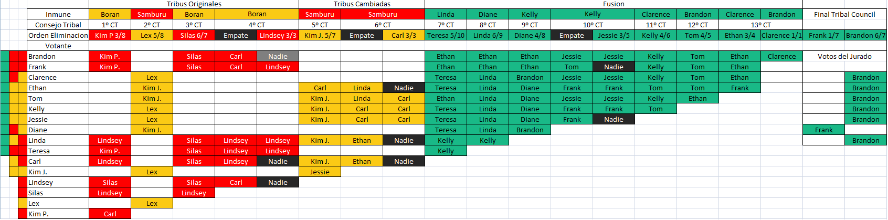Screen dimensions: 888x220
Task: Select the Votos del Jurado cell
Action: click(844, 57)
